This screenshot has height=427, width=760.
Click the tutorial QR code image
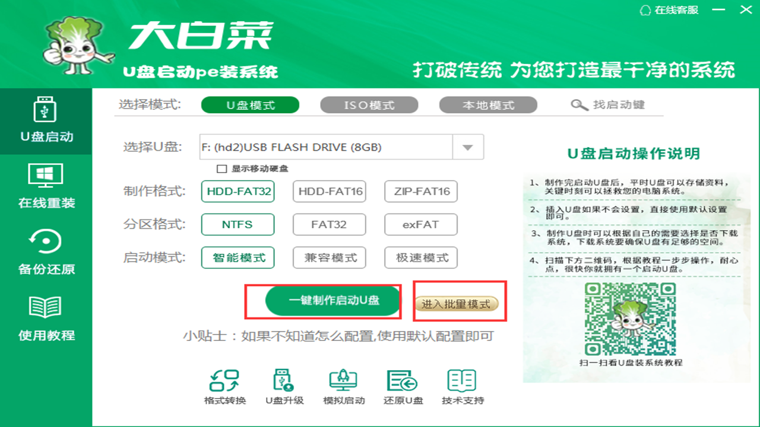click(630, 319)
